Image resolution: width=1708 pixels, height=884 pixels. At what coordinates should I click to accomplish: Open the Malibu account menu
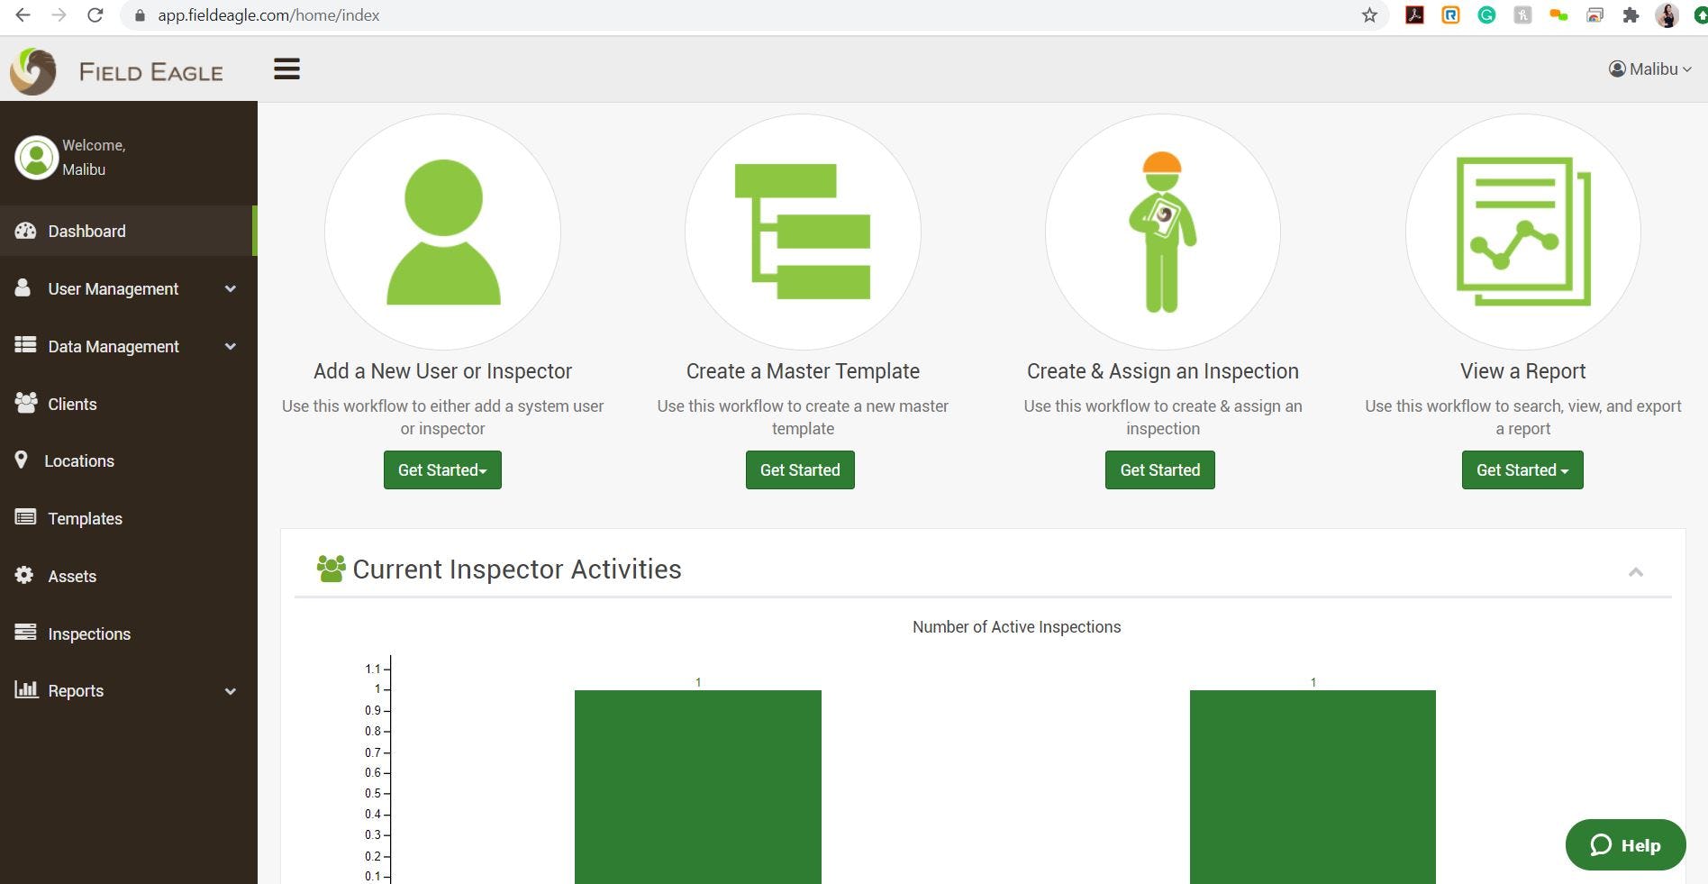1649,68
